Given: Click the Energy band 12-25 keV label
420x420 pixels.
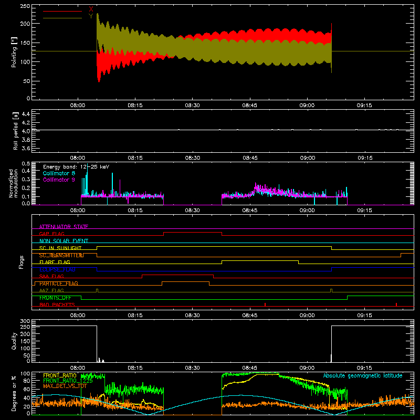Looking at the screenshot, I should (x=76, y=167).
